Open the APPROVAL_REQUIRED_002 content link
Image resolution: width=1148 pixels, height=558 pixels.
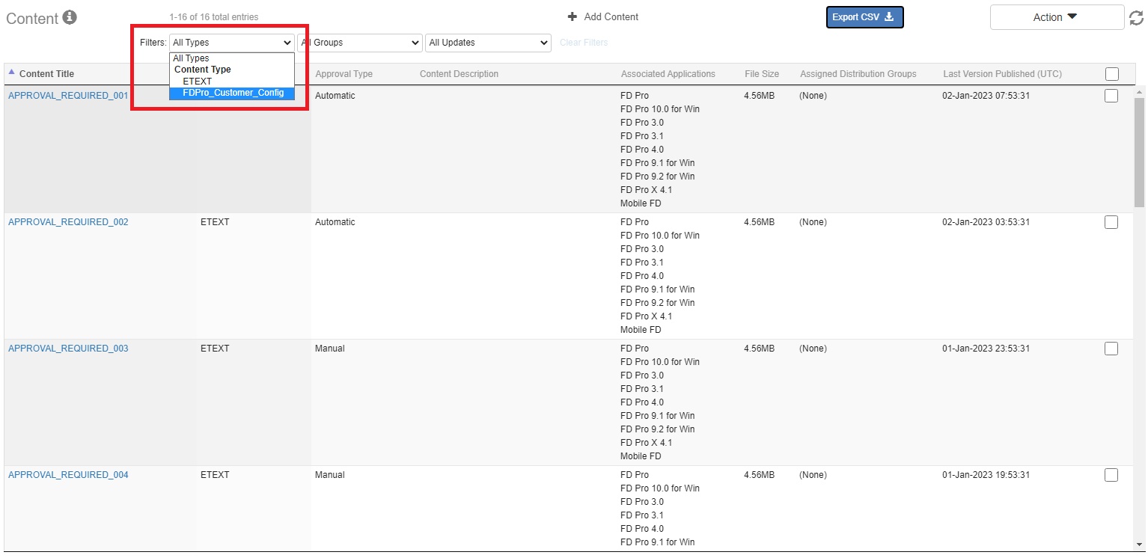[x=68, y=221]
